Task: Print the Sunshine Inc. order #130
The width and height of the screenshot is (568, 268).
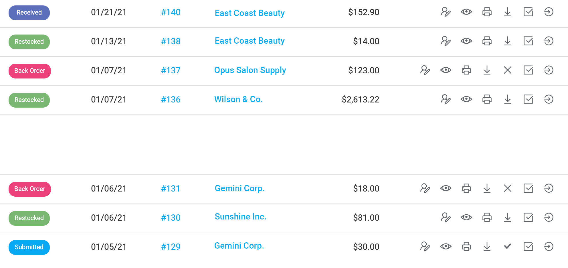Action: [x=487, y=217]
